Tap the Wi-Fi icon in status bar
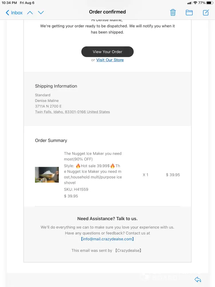The image size is (215, 287). click(x=195, y=3)
